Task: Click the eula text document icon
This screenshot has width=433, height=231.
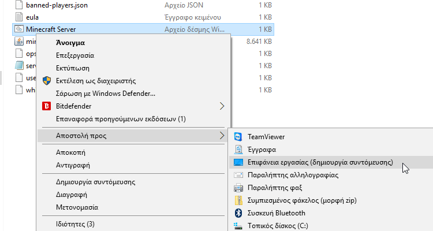Action: [19, 17]
